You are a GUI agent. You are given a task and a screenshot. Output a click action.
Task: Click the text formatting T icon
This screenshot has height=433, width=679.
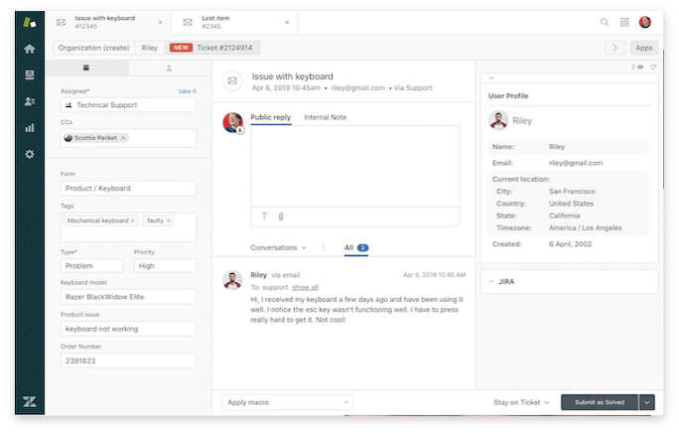264,216
